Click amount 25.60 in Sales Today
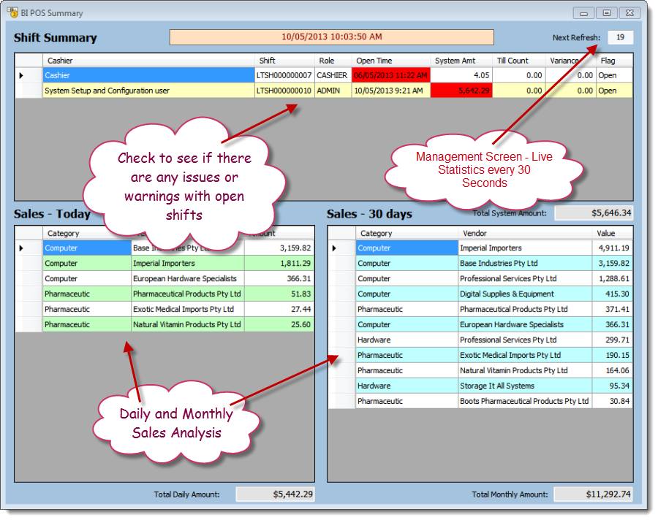 279,324
